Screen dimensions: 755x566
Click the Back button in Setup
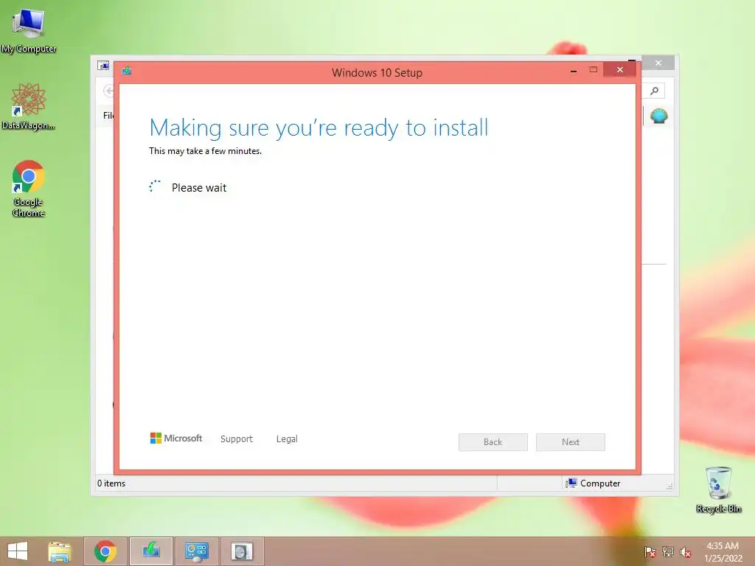[x=493, y=442]
